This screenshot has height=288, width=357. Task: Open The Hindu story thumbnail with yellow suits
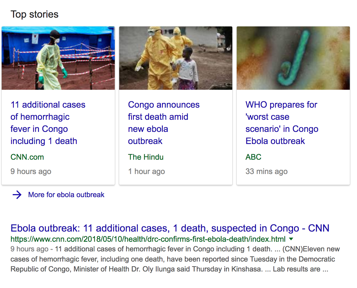(176, 58)
